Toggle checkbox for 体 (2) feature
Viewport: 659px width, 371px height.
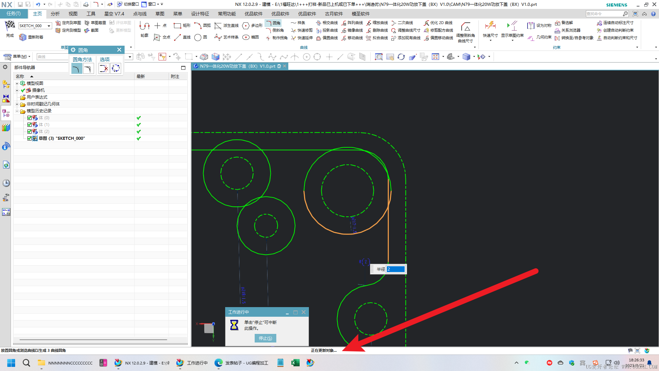[x=30, y=132]
